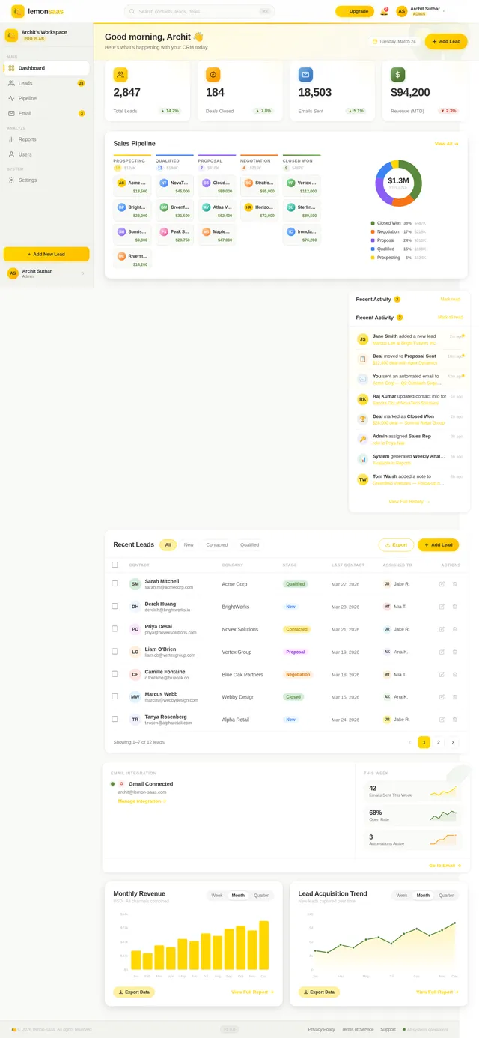Screen dimensions: 479x1038
Task: Click the notifications bell icon
Action: coord(384,11)
